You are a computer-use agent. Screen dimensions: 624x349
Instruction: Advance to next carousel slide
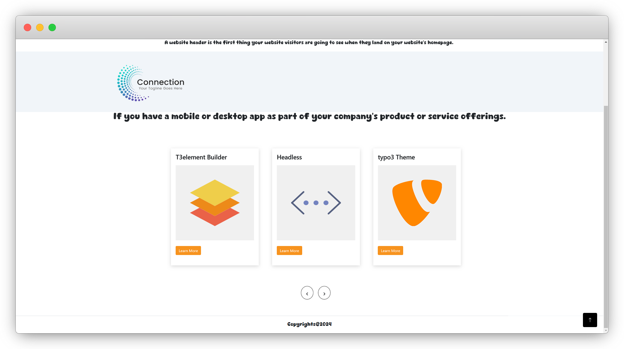(x=324, y=293)
